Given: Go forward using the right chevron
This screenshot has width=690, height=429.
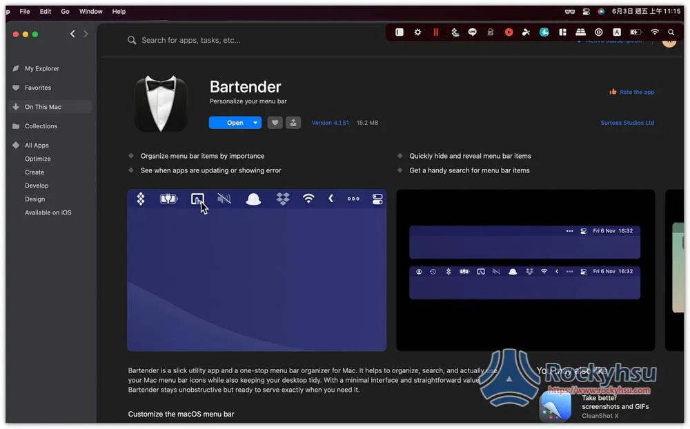Looking at the screenshot, I should click(x=86, y=34).
